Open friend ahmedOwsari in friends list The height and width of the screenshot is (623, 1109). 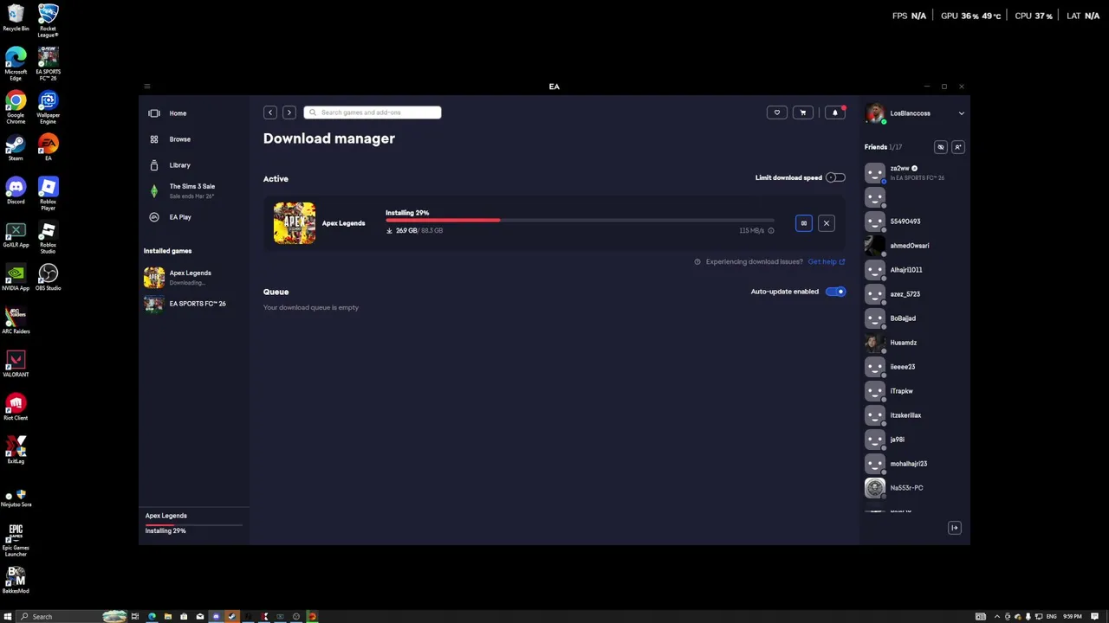point(915,246)
